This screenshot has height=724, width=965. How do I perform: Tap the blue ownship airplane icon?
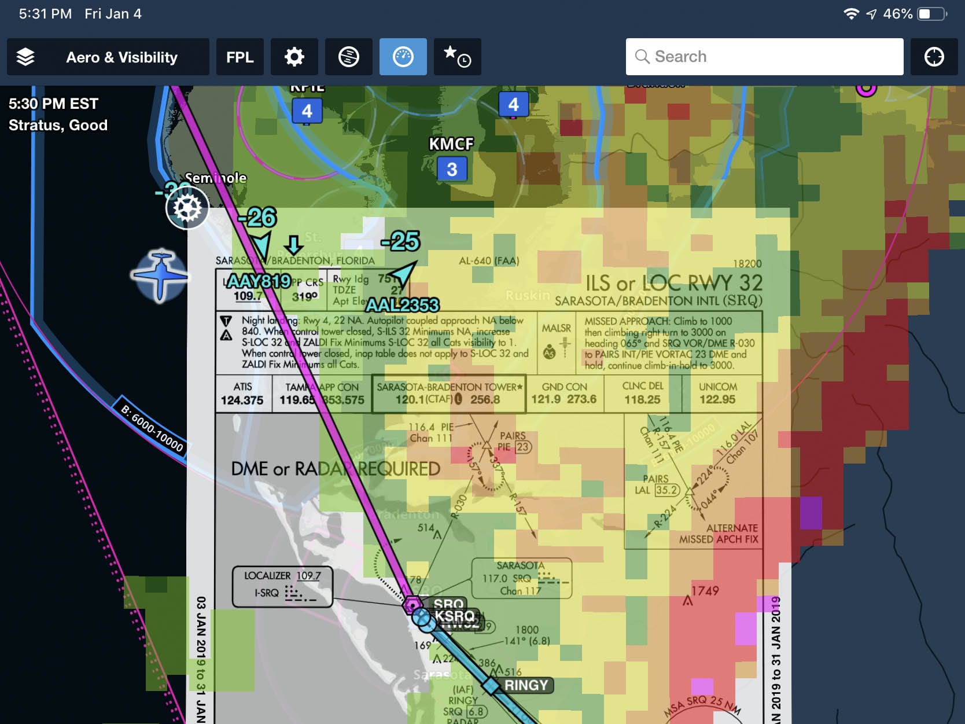[161, 276]
